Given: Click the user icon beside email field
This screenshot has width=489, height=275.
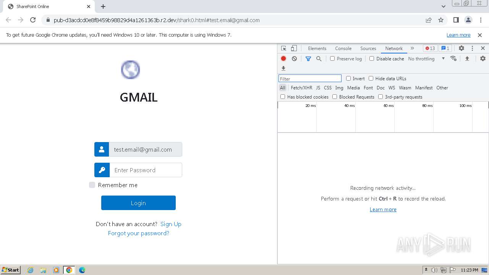Looking at the screenshot, I should point(102,149).
